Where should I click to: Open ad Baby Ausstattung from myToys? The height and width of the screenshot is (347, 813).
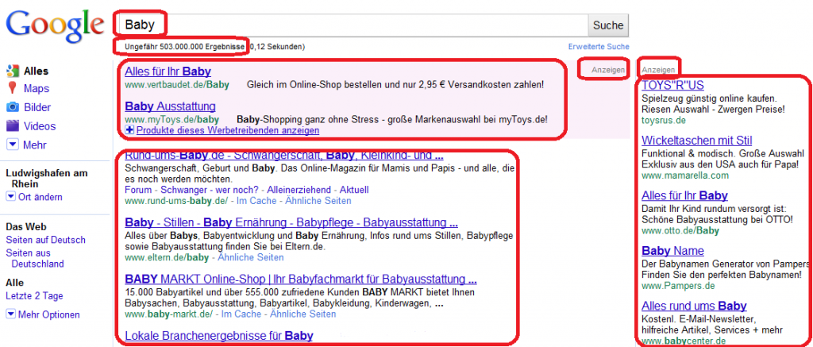click(170, 106)
